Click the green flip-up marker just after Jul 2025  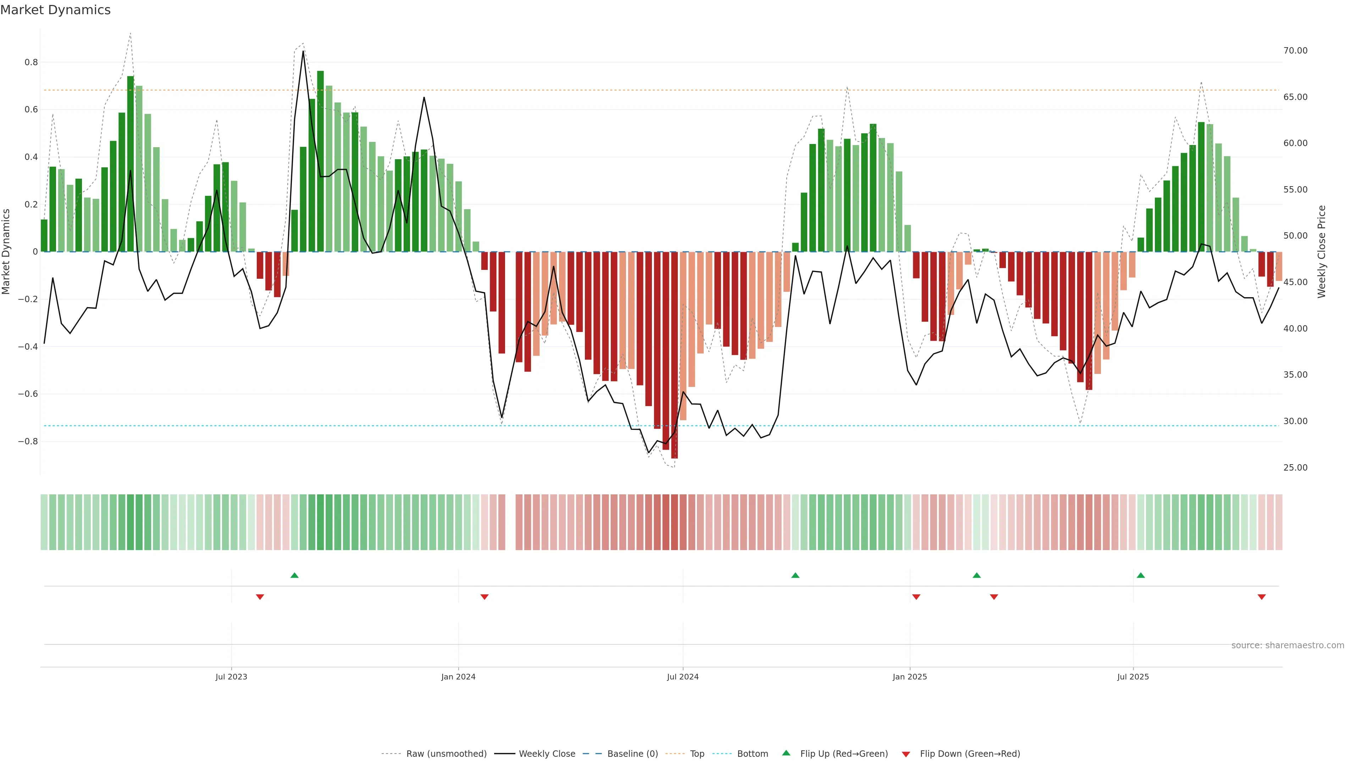pos(1140,575)
